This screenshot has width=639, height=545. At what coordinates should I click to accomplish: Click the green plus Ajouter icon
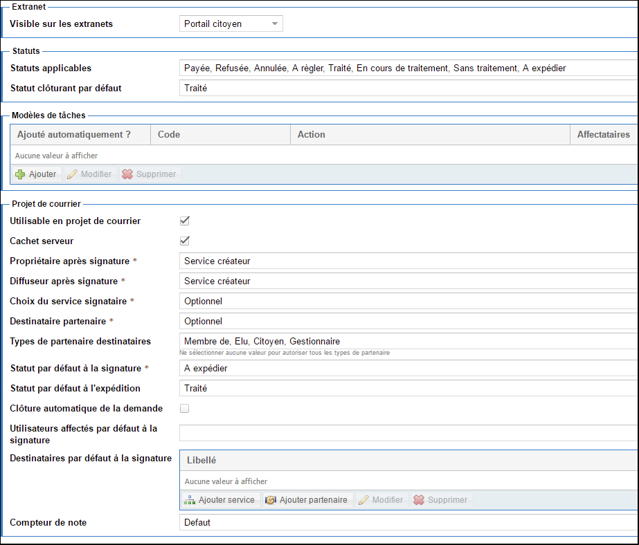click(20, 174)
